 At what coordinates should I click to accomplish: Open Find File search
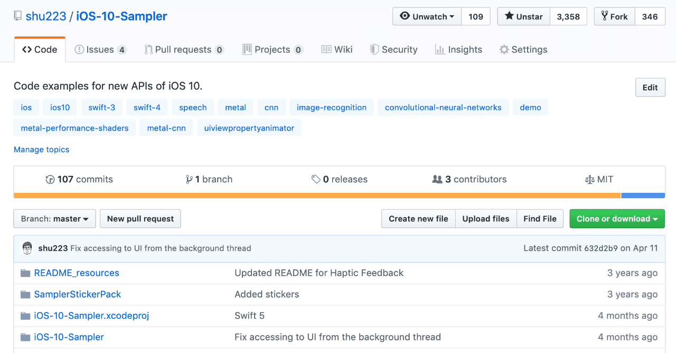pos(540,219)
